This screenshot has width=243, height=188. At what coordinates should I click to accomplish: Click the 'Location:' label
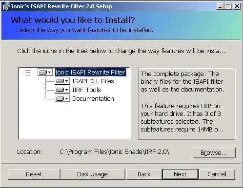(x=30, y=152)
